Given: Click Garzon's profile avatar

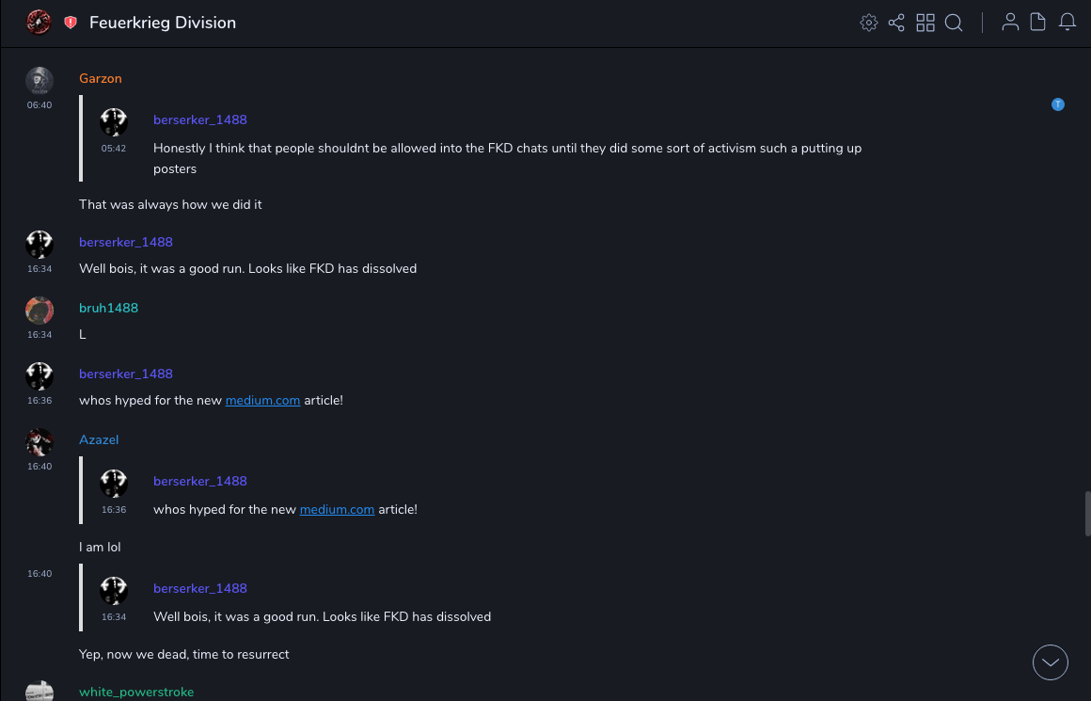Looking at the screenshot, I should [40, 81].
